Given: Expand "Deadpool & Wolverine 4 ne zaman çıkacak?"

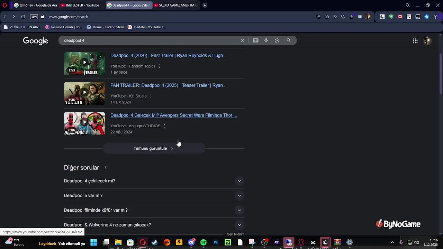Looking at the screenshot, I should click(x=154, y=225).
